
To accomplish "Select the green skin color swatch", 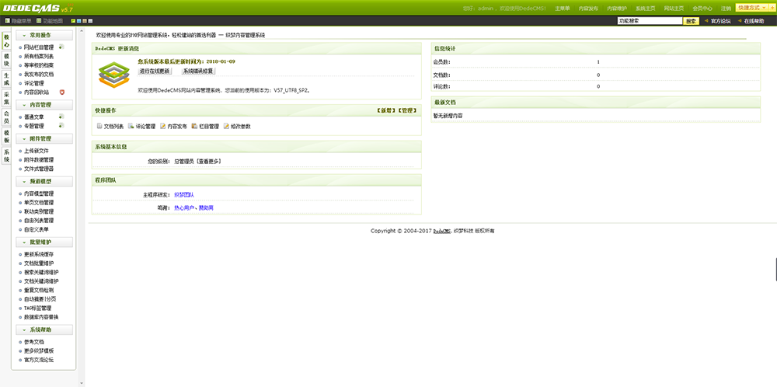I will (x=73, y=21).
